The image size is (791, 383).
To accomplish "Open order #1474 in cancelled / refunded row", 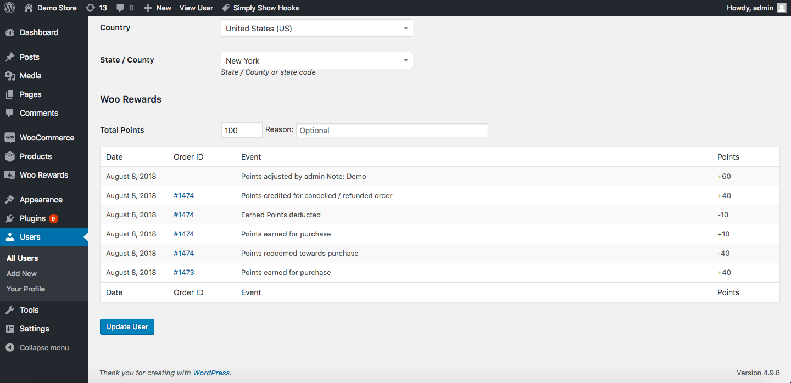I will tap(184, 195).
